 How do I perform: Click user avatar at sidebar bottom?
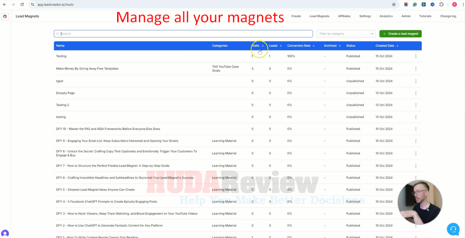tap(5, 233)
